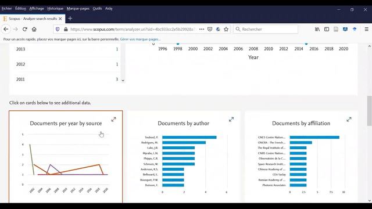Open Marque-pages menu
372x209 pixels.
click(x=78, y=8)
